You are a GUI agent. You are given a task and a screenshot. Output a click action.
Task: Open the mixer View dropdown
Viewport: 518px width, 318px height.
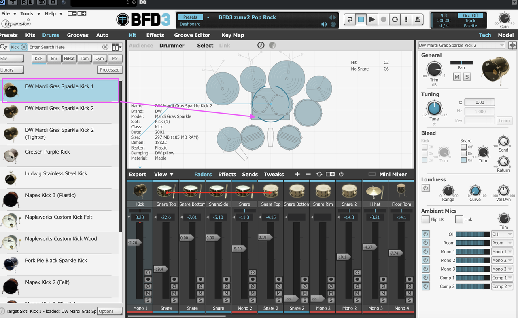[163, 174]
